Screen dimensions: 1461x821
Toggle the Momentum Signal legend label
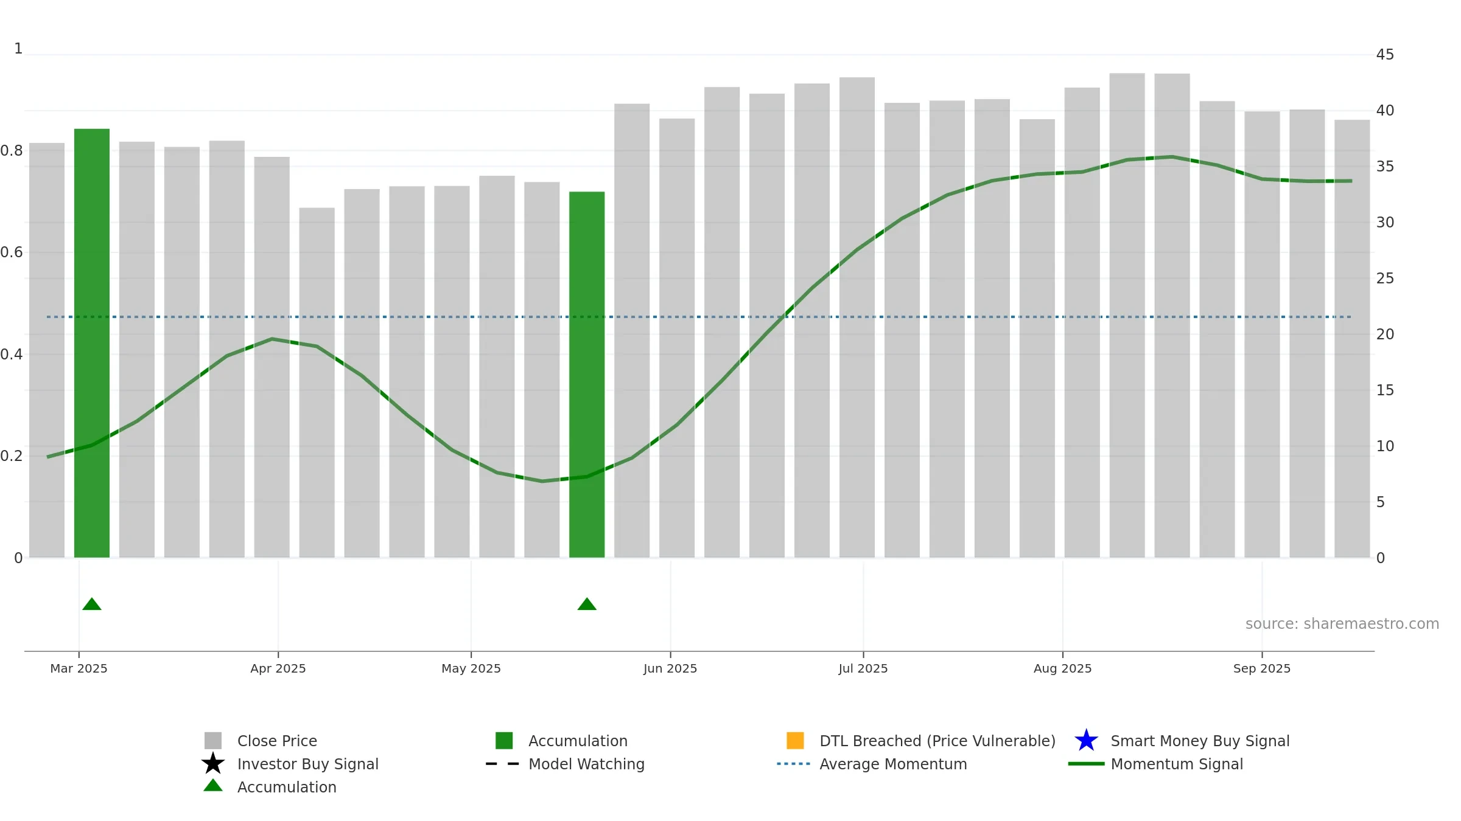coord(1177,764)
